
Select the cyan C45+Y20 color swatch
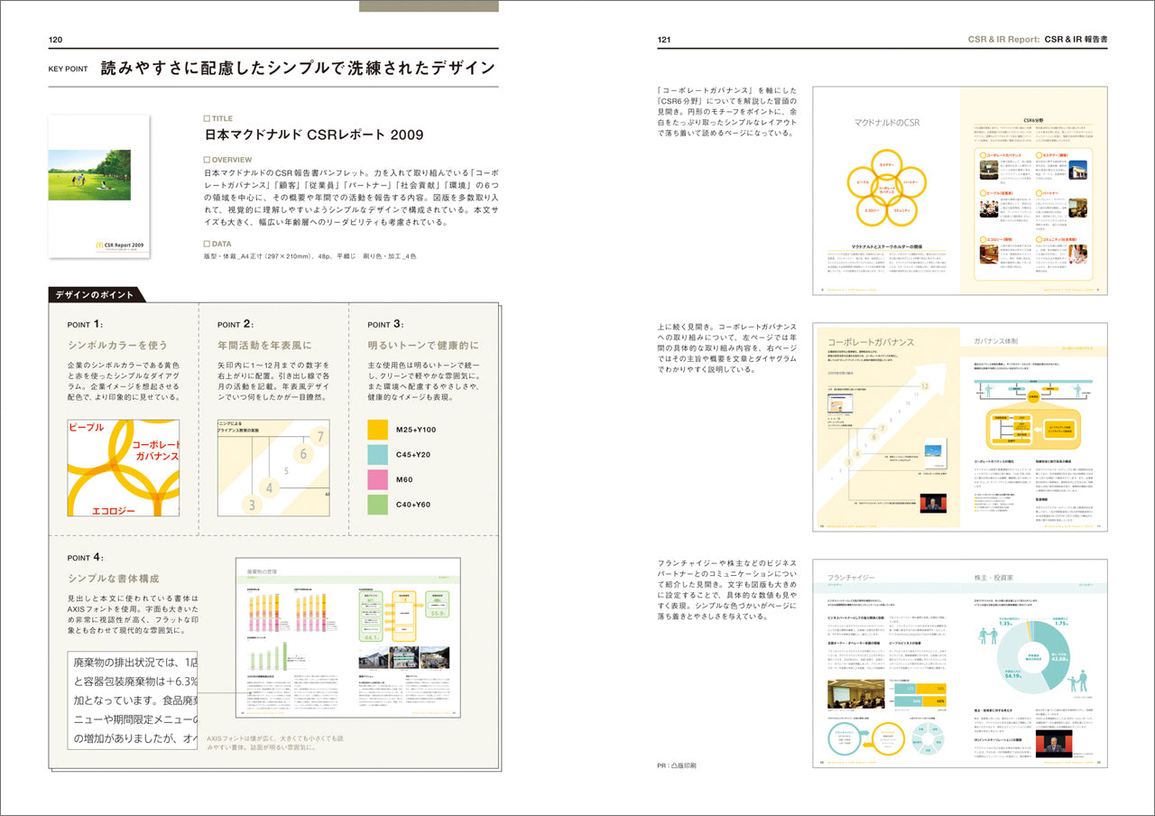click(x=378, y=455)
